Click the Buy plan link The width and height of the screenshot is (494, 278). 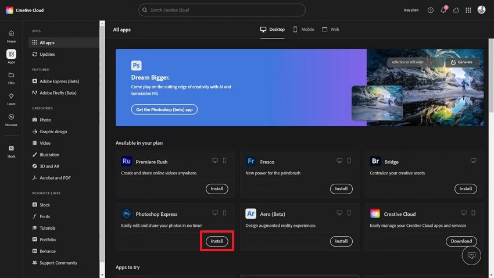coord(411,10)
